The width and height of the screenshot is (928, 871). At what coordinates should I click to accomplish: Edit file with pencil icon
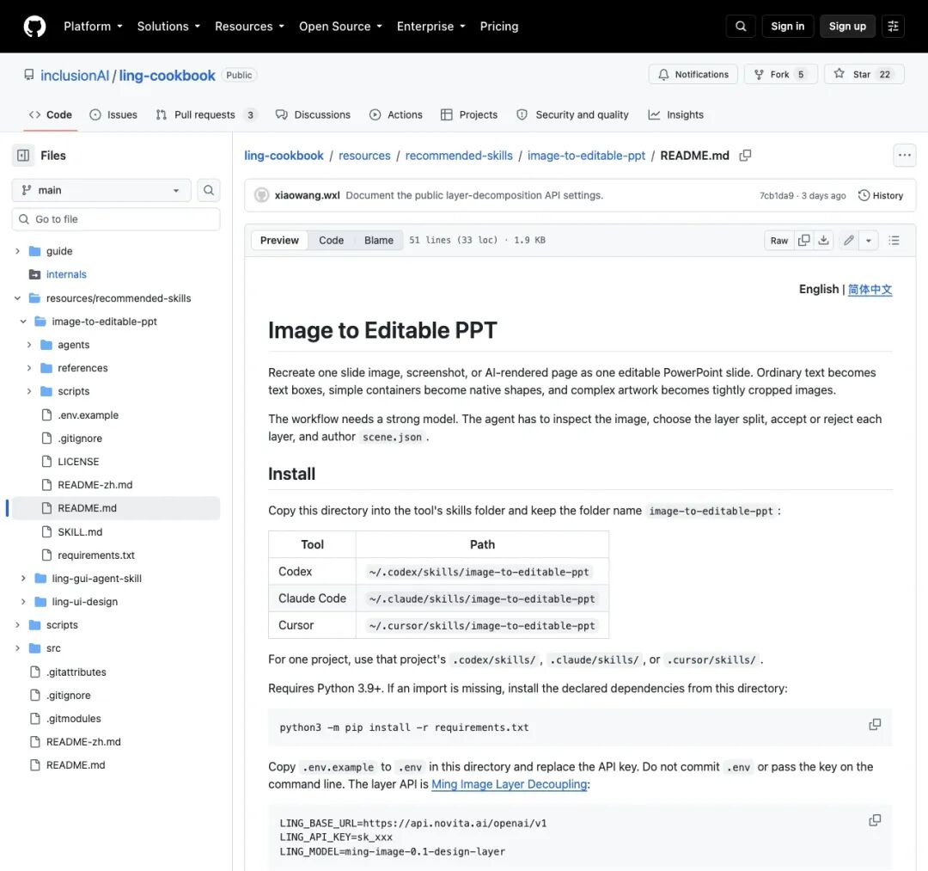pyautogui.click(x=849, y=240)
